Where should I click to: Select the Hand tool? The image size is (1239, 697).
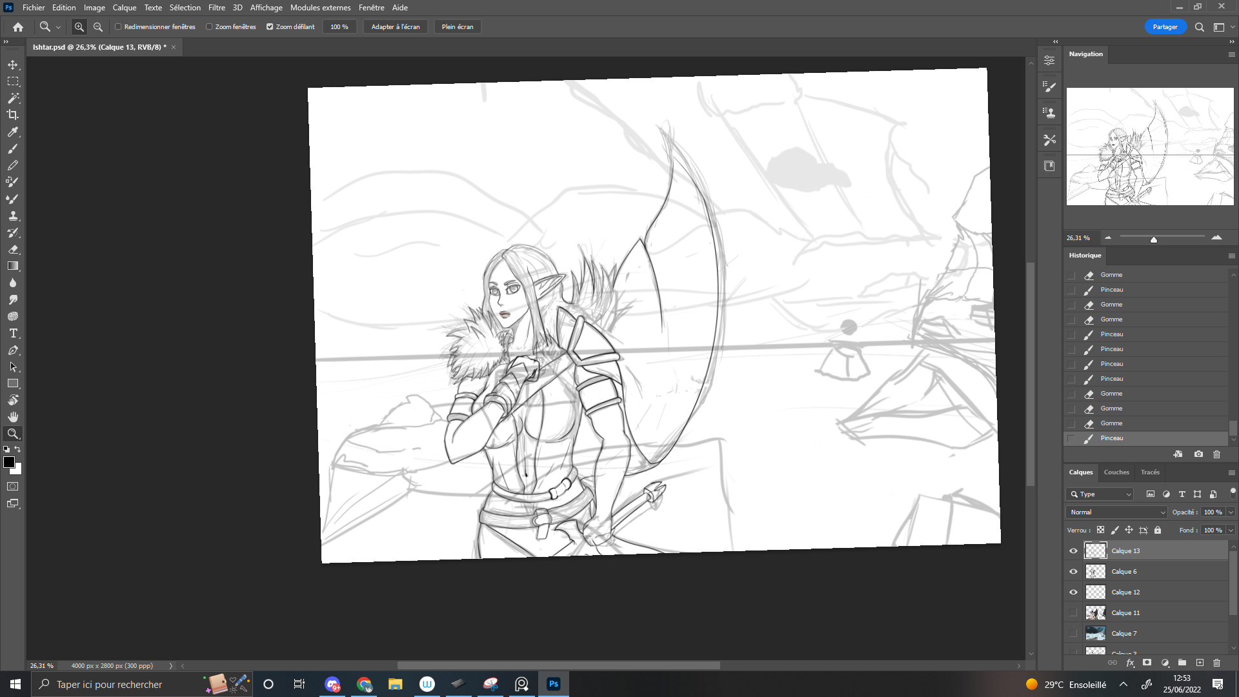(13, 417)
